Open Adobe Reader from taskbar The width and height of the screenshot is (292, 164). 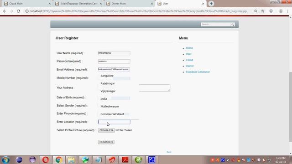click(x=125, y=160)
